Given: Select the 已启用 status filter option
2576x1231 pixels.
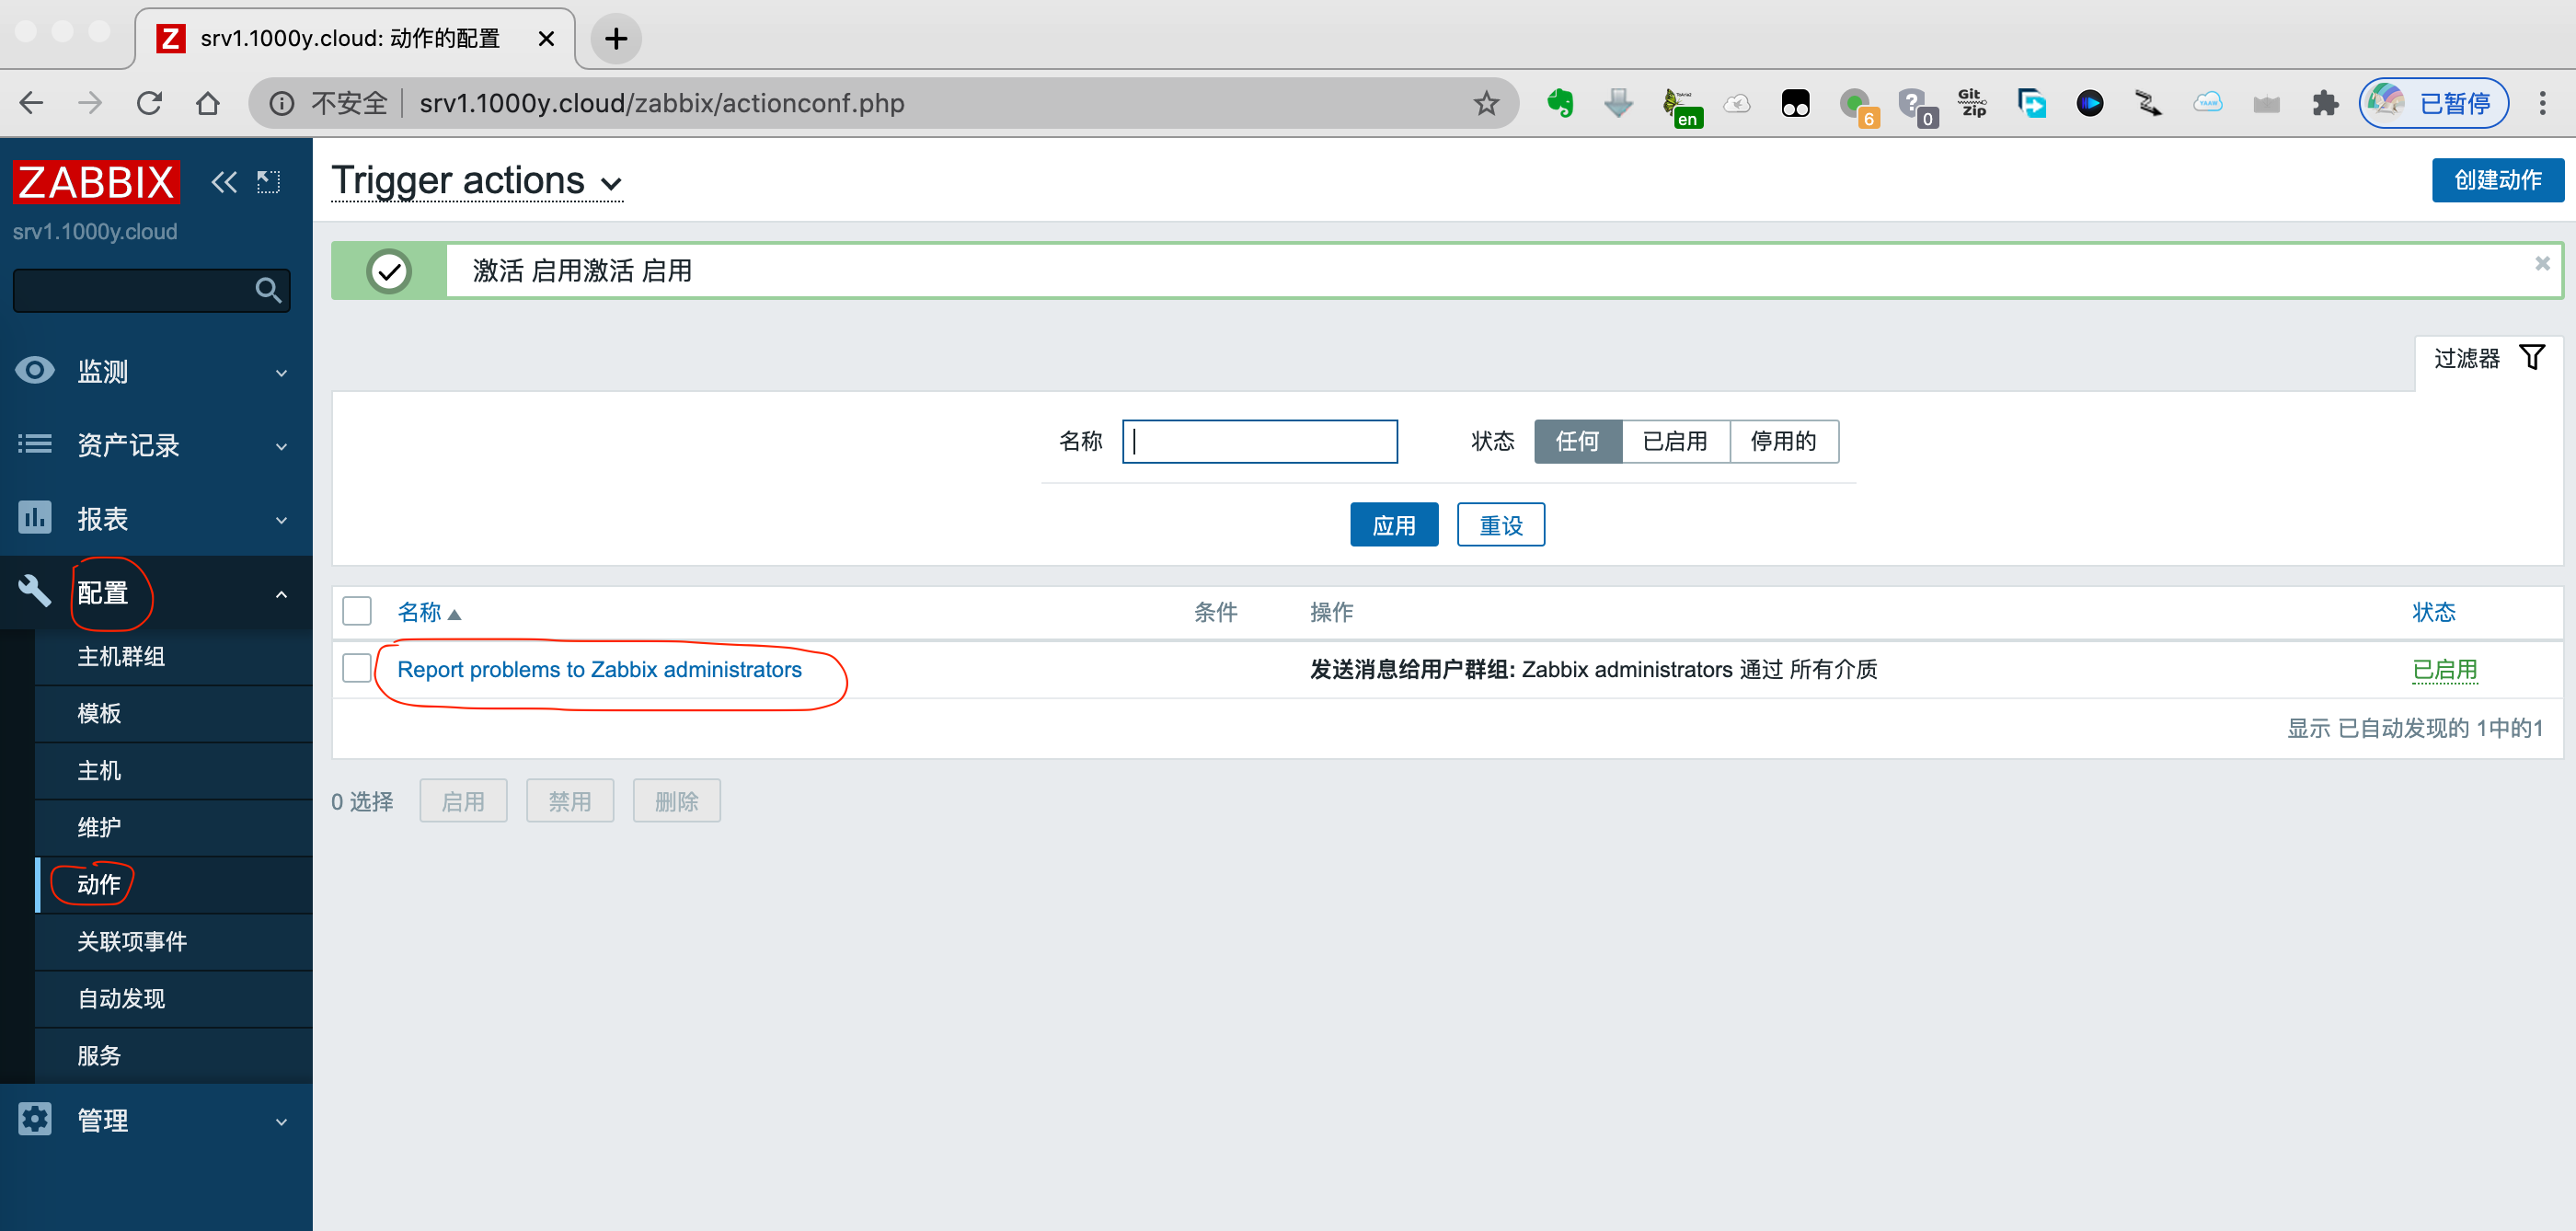Looking at the screenshot, I should (x=1674, y=441).
